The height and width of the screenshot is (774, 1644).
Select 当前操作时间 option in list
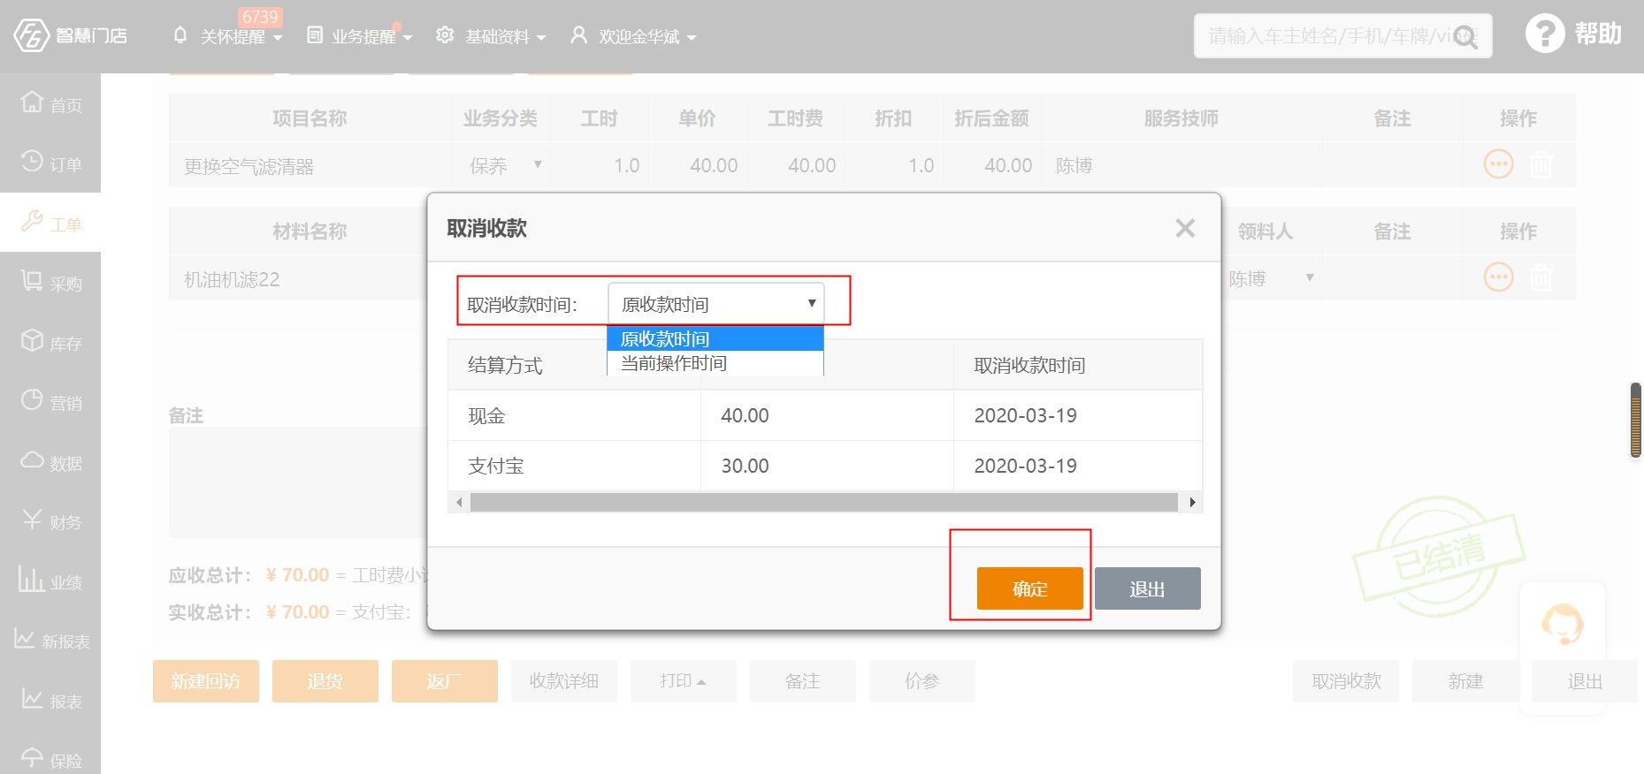[715, 363]
